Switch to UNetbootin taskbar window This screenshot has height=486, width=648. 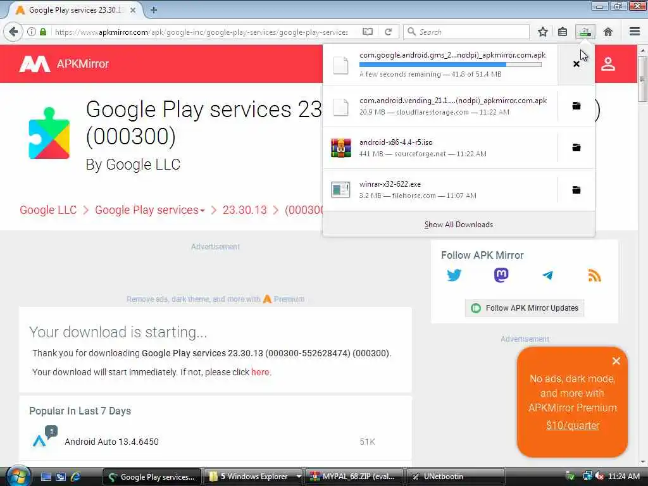(x=454, y=477)
